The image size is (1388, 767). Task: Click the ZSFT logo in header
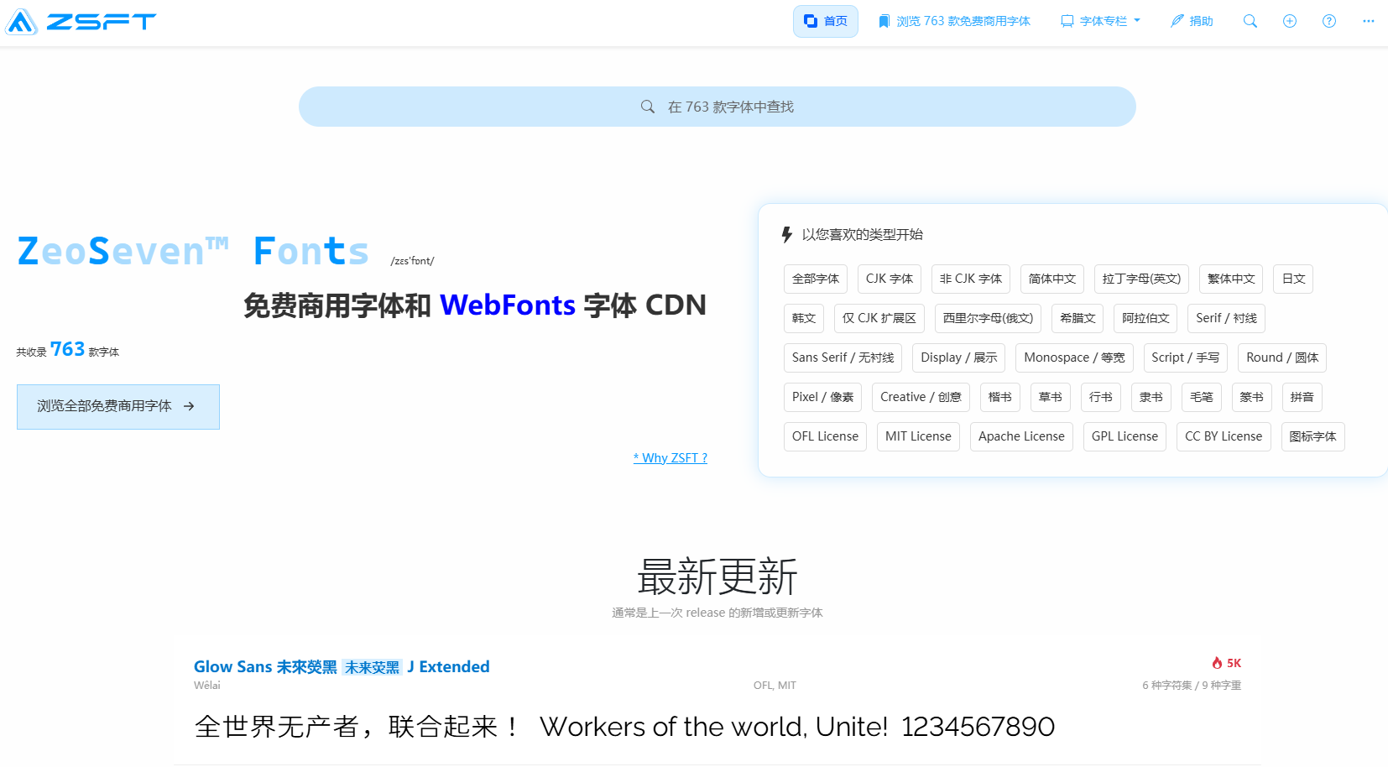click(81, 21)
